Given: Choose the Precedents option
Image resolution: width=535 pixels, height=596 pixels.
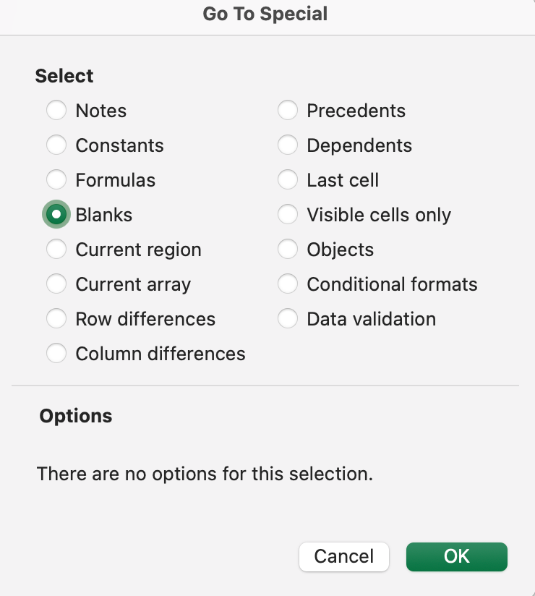Looking at the screenshot, I should pos(288,111).
